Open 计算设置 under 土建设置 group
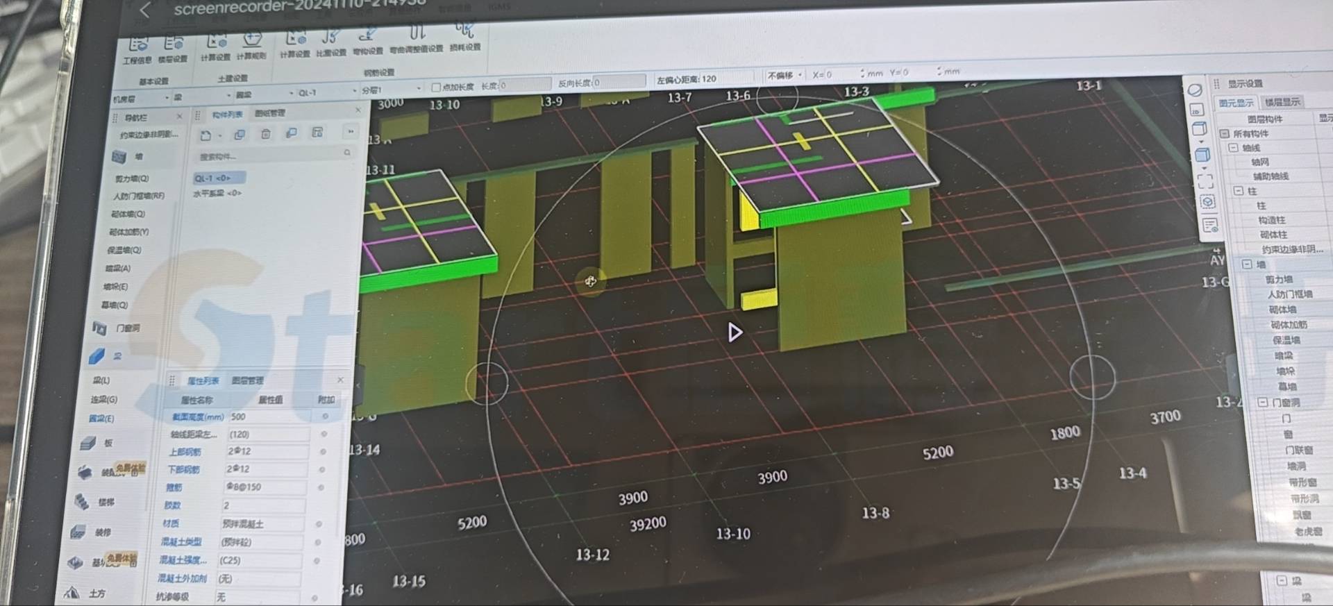 pyautogui.click(x=215, y=48)
